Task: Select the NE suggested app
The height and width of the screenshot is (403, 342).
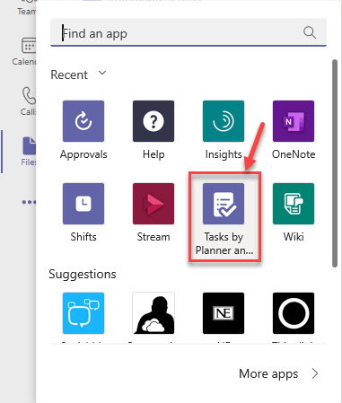Action: coord(224,313)
